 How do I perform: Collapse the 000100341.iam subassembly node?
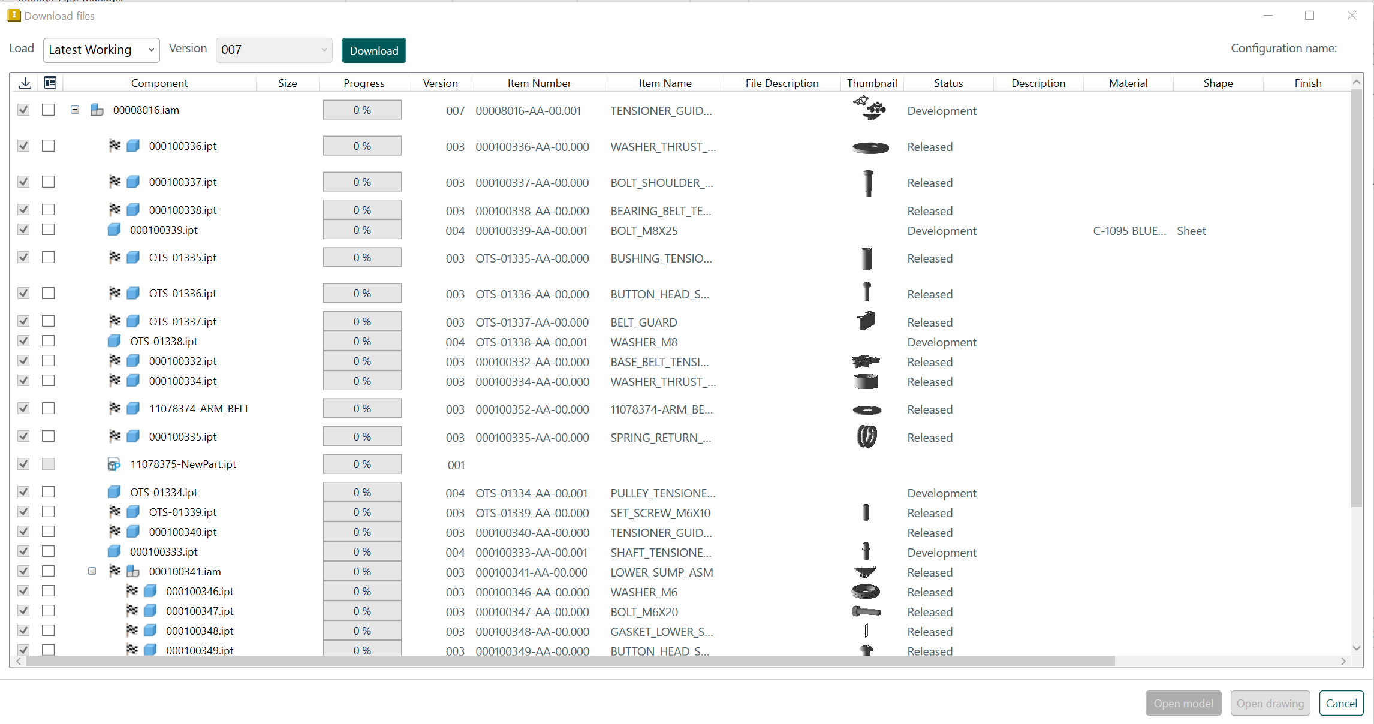coord(92,571)
